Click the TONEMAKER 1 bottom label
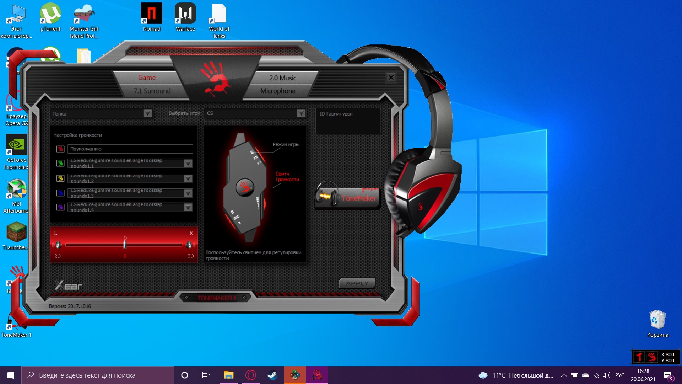 click(216, 298)
